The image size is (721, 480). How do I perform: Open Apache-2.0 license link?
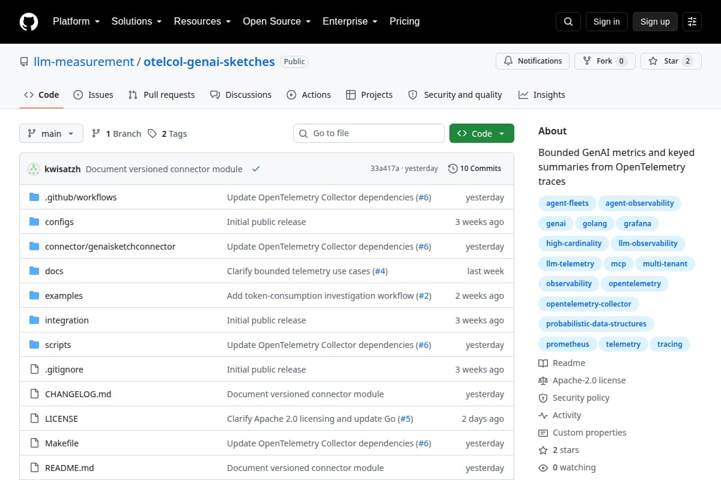pos(582,380)
